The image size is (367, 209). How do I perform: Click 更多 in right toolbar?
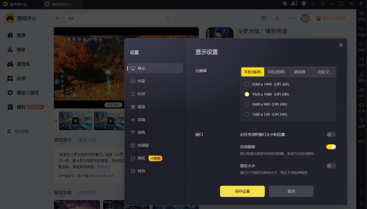pos(362,138)
